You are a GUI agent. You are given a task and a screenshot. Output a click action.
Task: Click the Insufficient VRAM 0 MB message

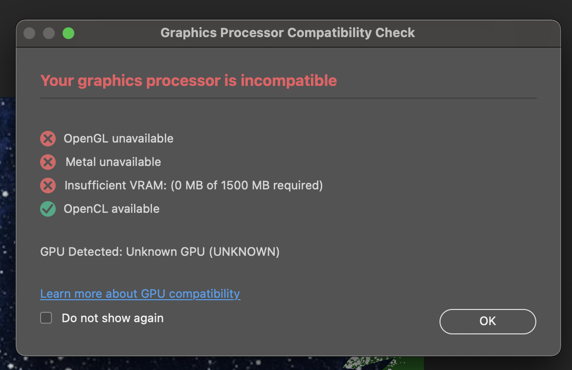click(x=194, y=185)
